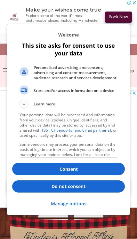The height and width of the screenshot is (239, 137).
Task: Open the 'Make your wishes come true' headline
Action: tap(63, 10)
